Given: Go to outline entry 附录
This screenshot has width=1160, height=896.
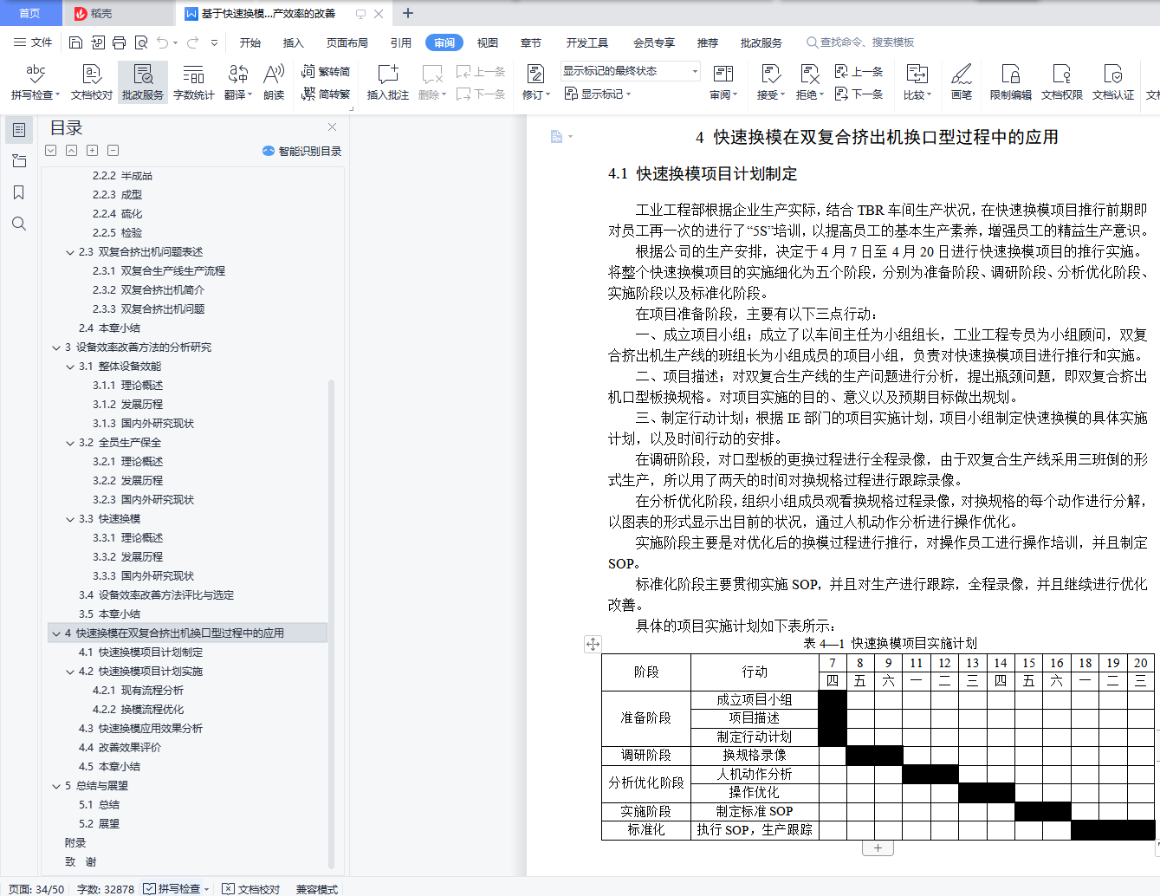Looking at the screenshot, I should coord(75,843).
